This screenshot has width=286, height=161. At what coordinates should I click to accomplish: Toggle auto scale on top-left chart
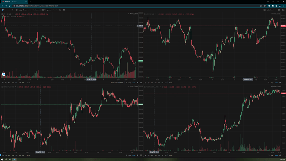point(134,83)
